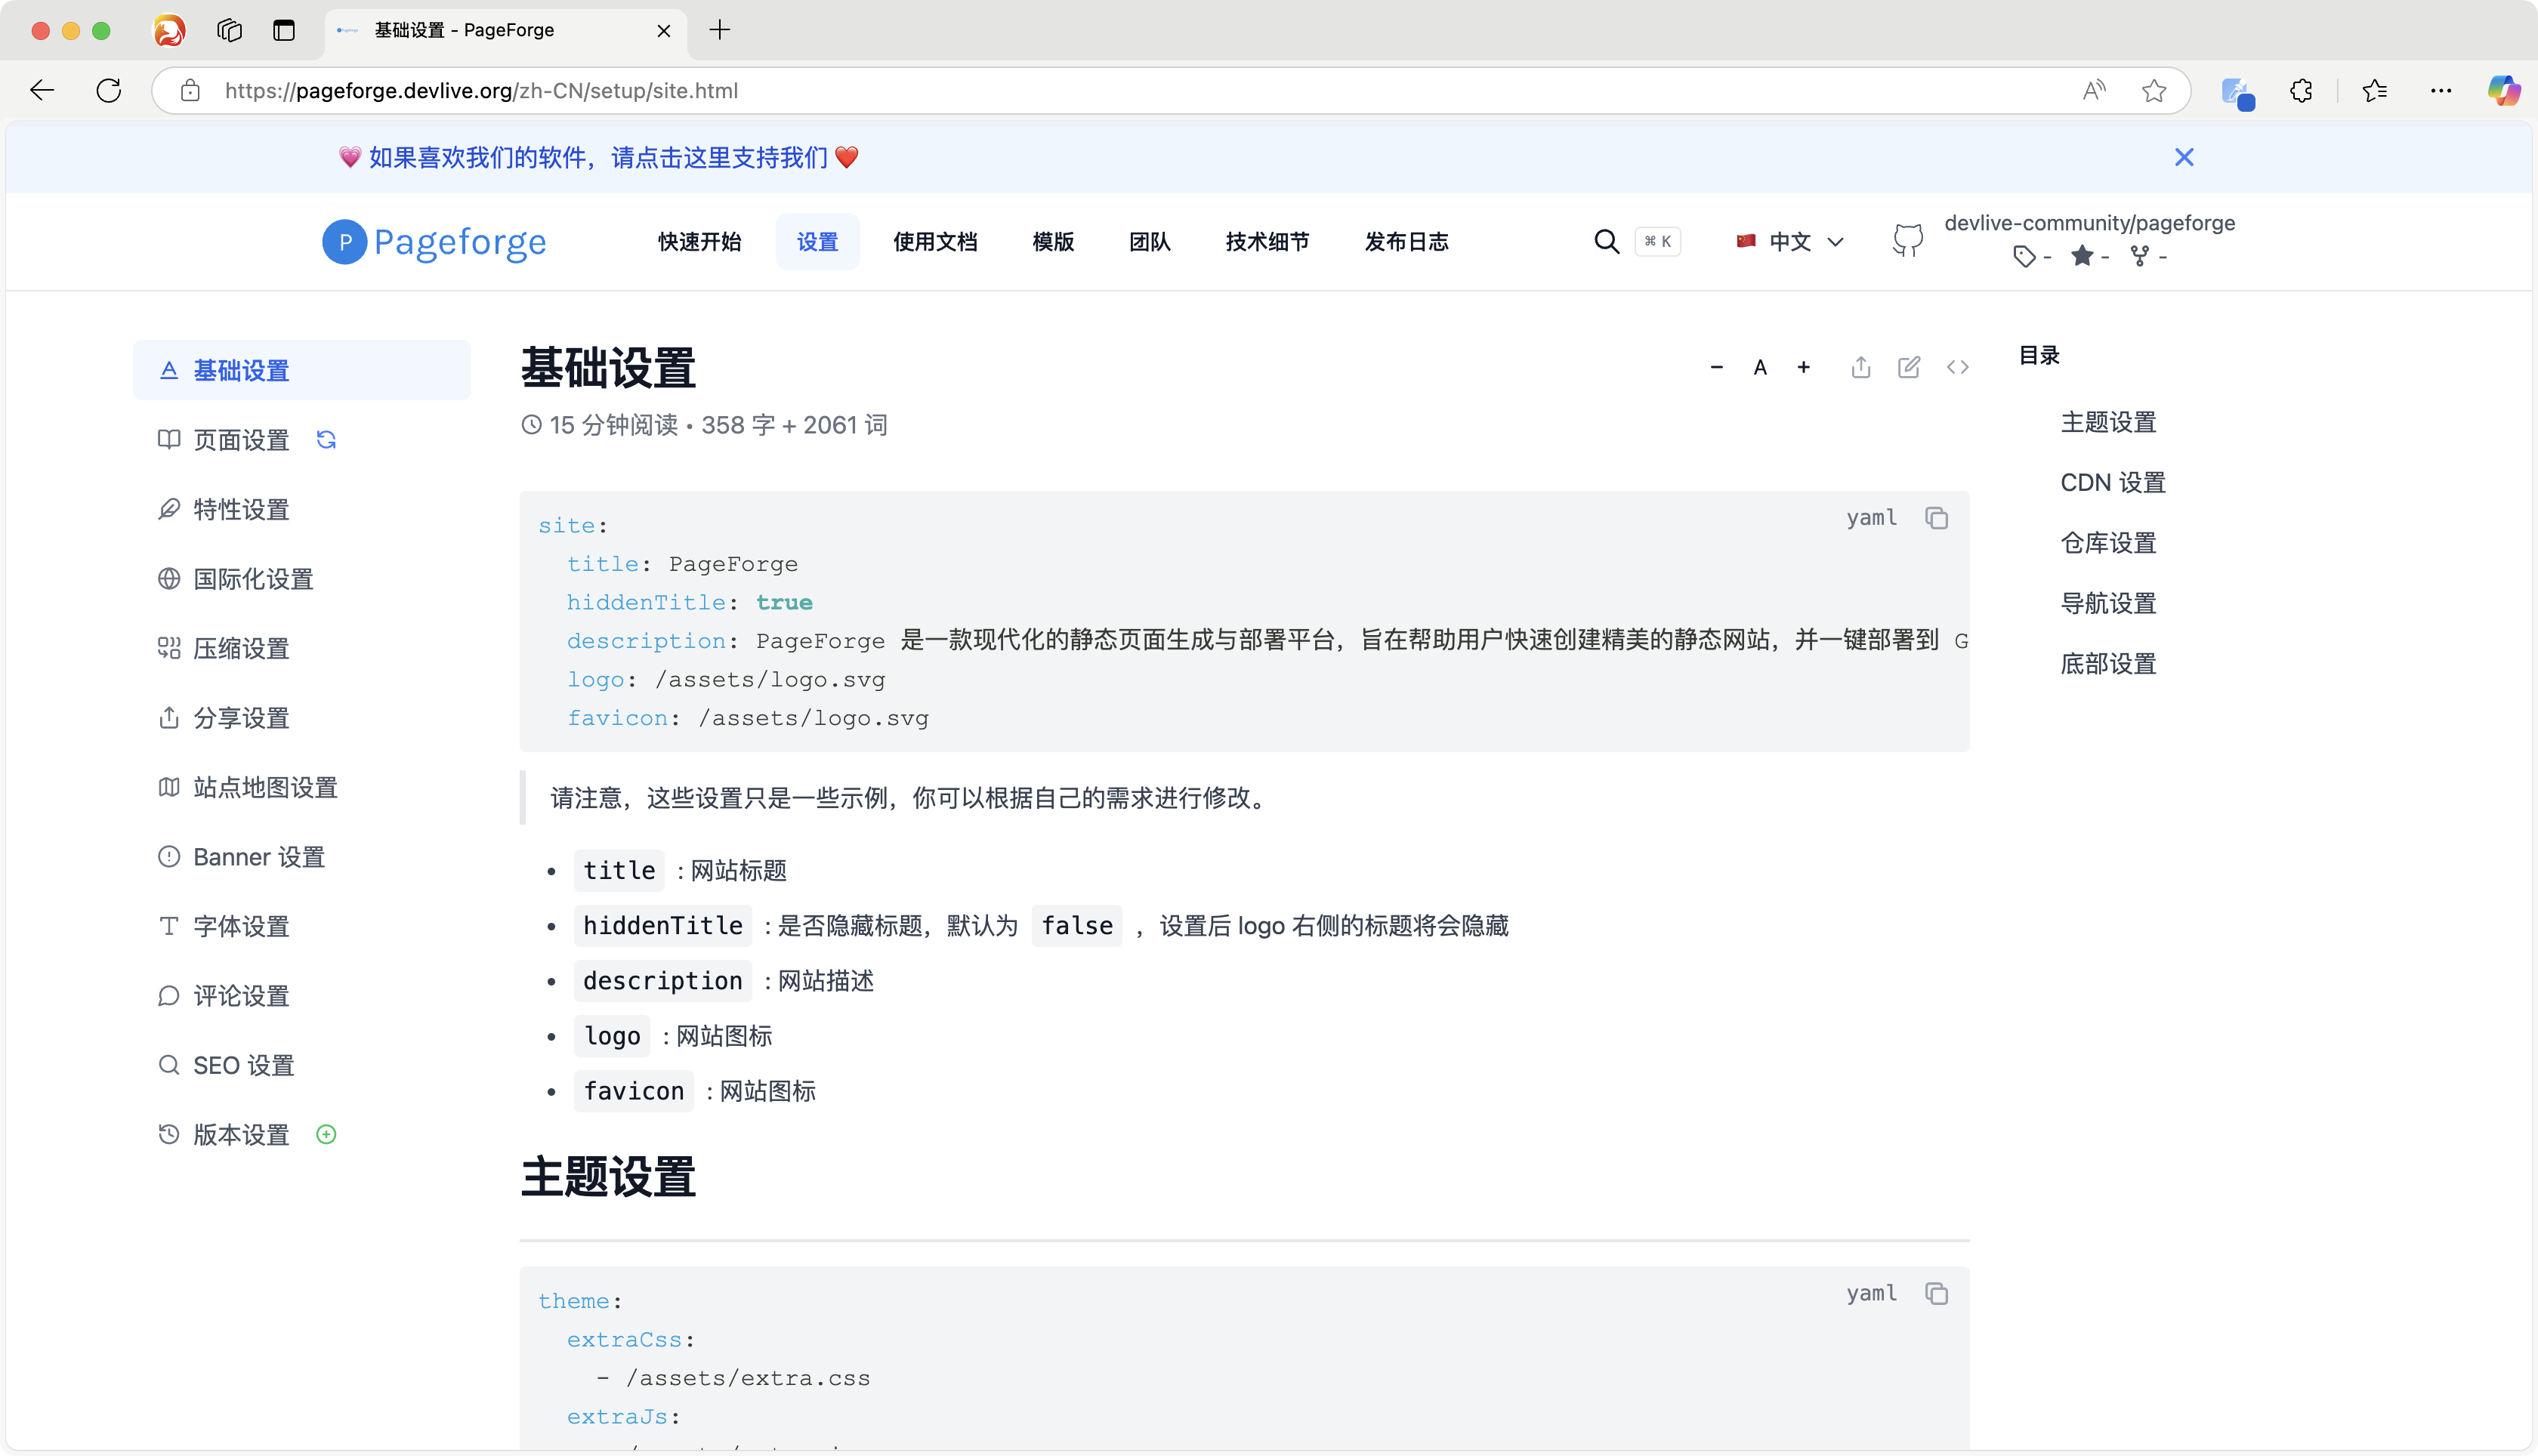Open Copilot icon in browser toolbar

pos(2504,91)
